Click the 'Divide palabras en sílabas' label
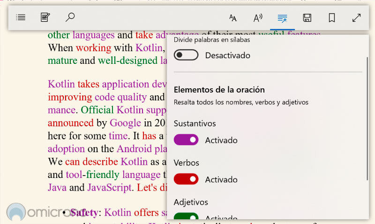375x224 pixels. pyautogui.click(x=212, y=39)
